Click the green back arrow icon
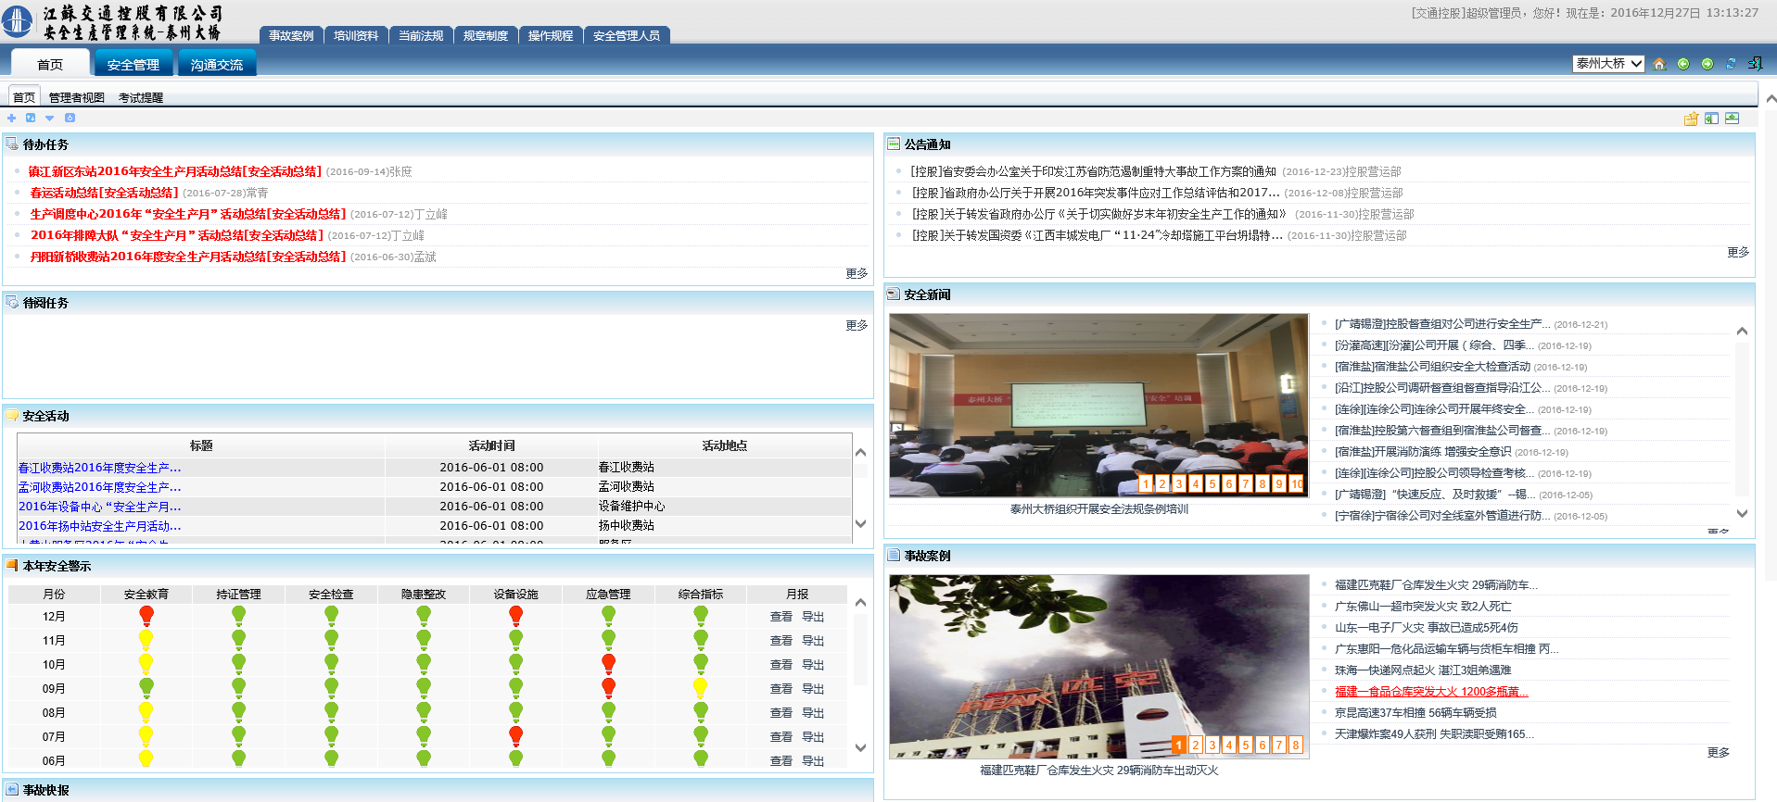Image resolution: width=1777 pixels, height=802 pixels. (1683, 64)
